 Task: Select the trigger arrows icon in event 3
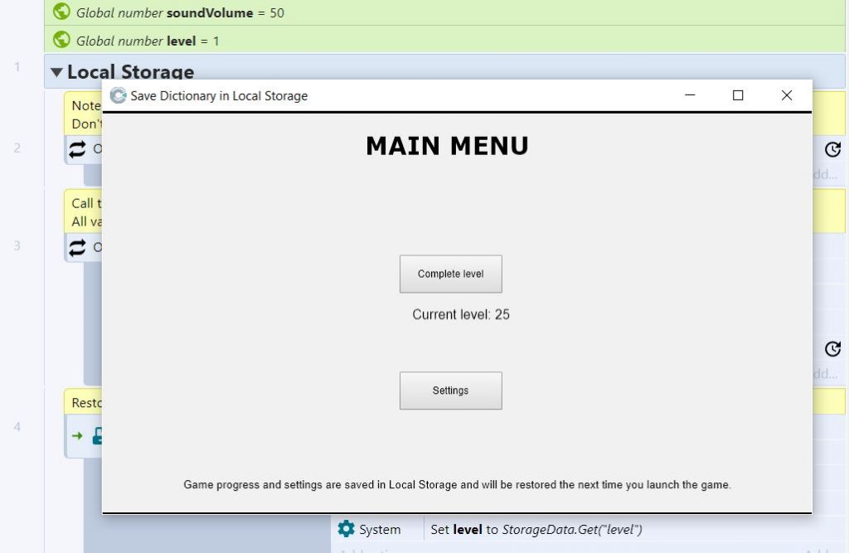click(x=78, y=247)
